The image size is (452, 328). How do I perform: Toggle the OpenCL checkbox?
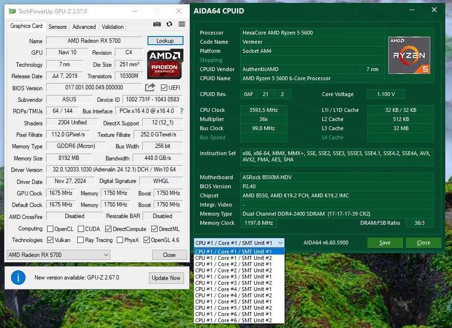[x=50, y=229]
